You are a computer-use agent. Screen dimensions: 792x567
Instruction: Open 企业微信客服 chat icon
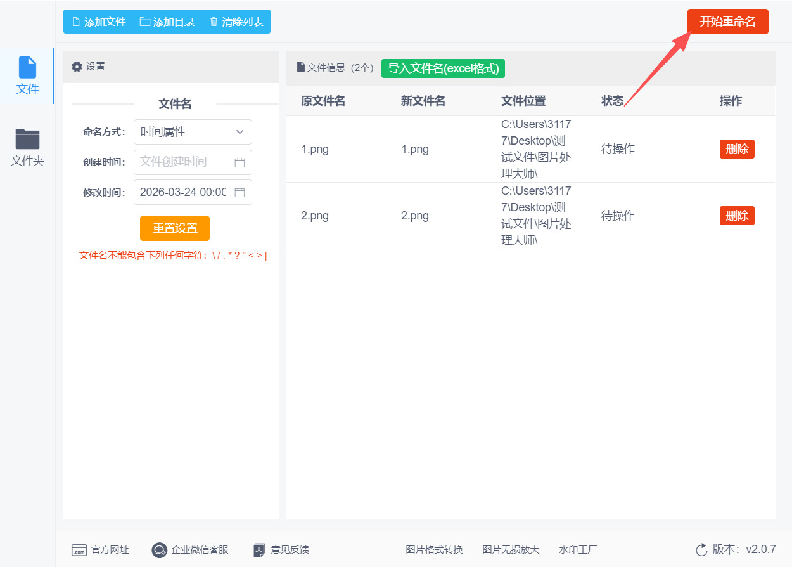[159, 550]
